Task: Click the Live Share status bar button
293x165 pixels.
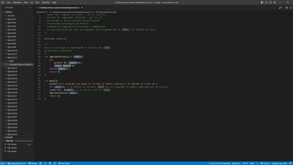Action: click(64, 163)
